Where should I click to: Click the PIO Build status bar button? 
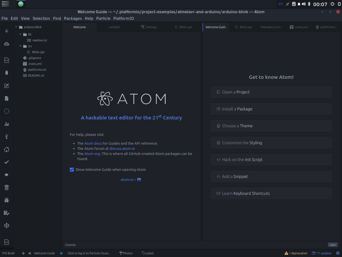click(x=8, y=253)
